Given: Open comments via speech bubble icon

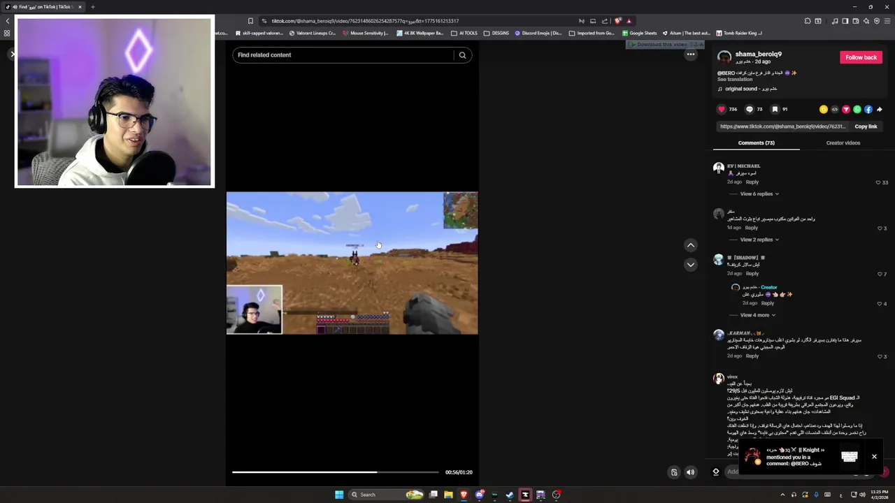Looking at the screenshot, I should tap(750, 109).
